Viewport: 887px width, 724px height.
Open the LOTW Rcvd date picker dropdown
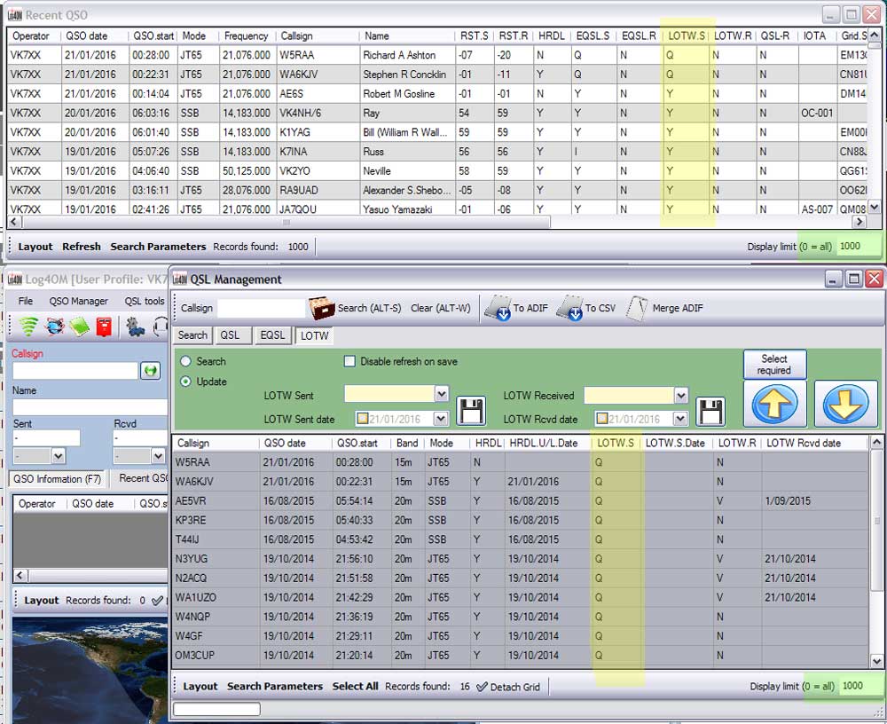680,419
